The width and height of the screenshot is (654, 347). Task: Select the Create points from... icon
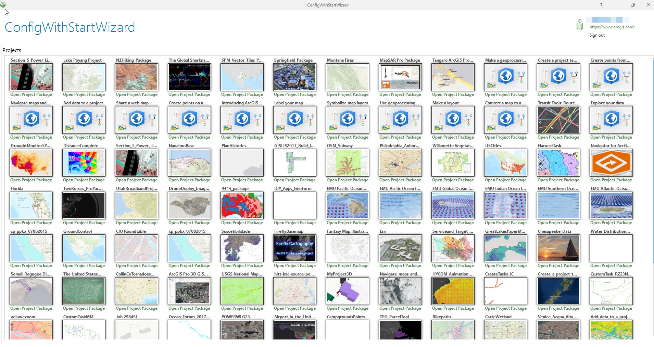(611, 77)
